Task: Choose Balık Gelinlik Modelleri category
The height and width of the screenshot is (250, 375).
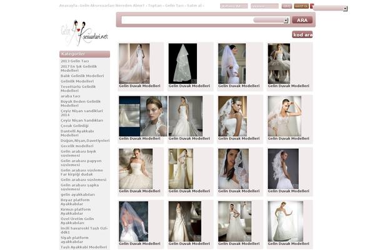Action: [x=82, y=76]
